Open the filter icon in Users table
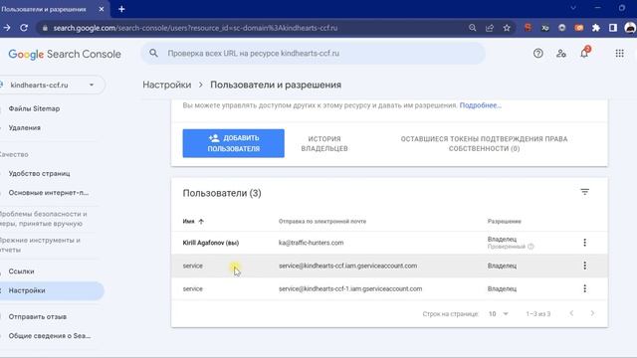Image resolution: width=637 pixels, height=358 pixels. (584, 192)
